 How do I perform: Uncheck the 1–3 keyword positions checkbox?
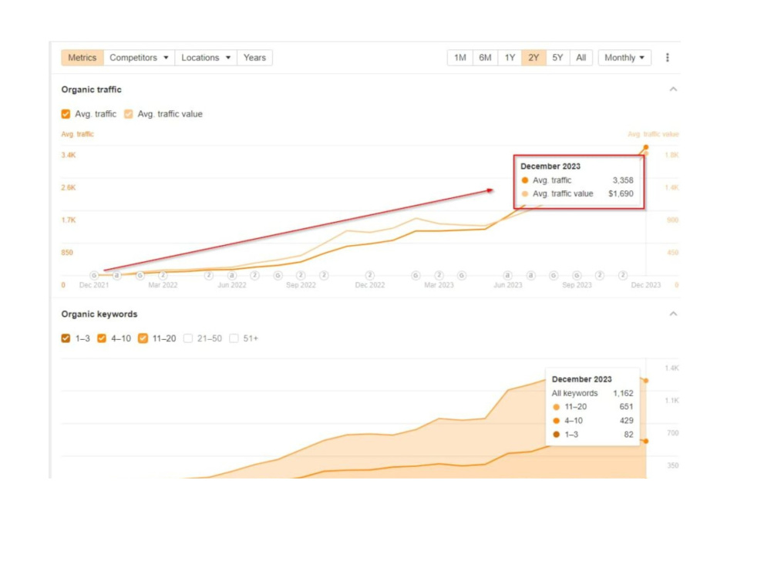[66, 338]
